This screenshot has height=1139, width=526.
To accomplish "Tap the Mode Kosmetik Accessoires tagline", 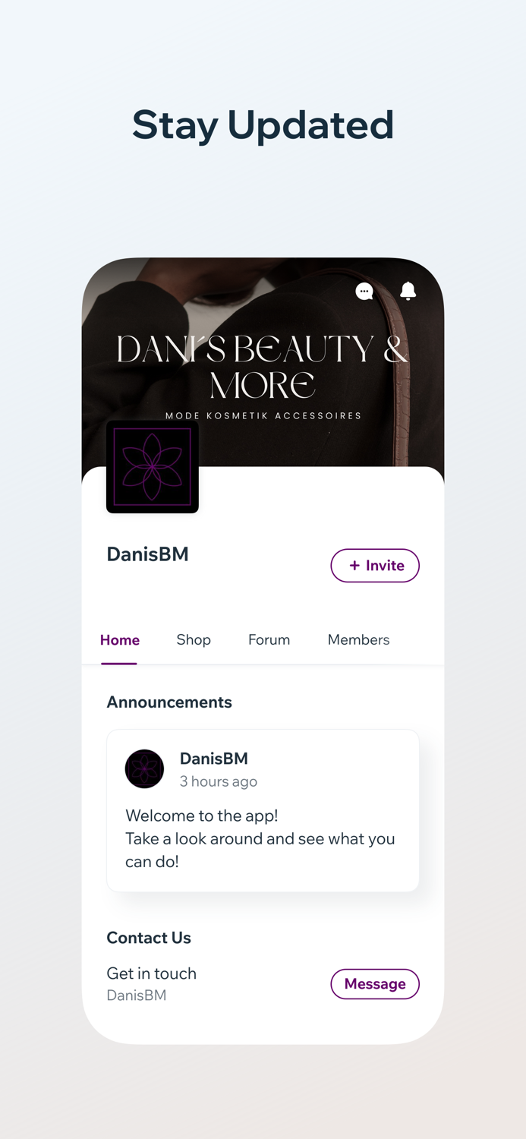I will [263, 415].
